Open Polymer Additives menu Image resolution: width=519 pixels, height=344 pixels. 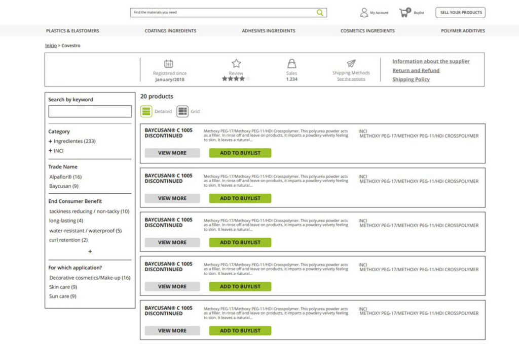(463, 31)
